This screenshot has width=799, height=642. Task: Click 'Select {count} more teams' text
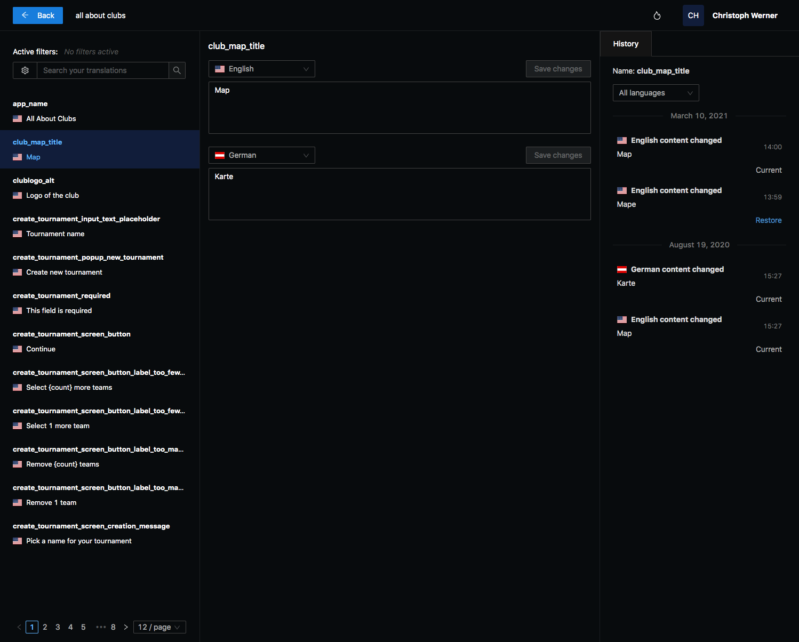click(69, 387)
